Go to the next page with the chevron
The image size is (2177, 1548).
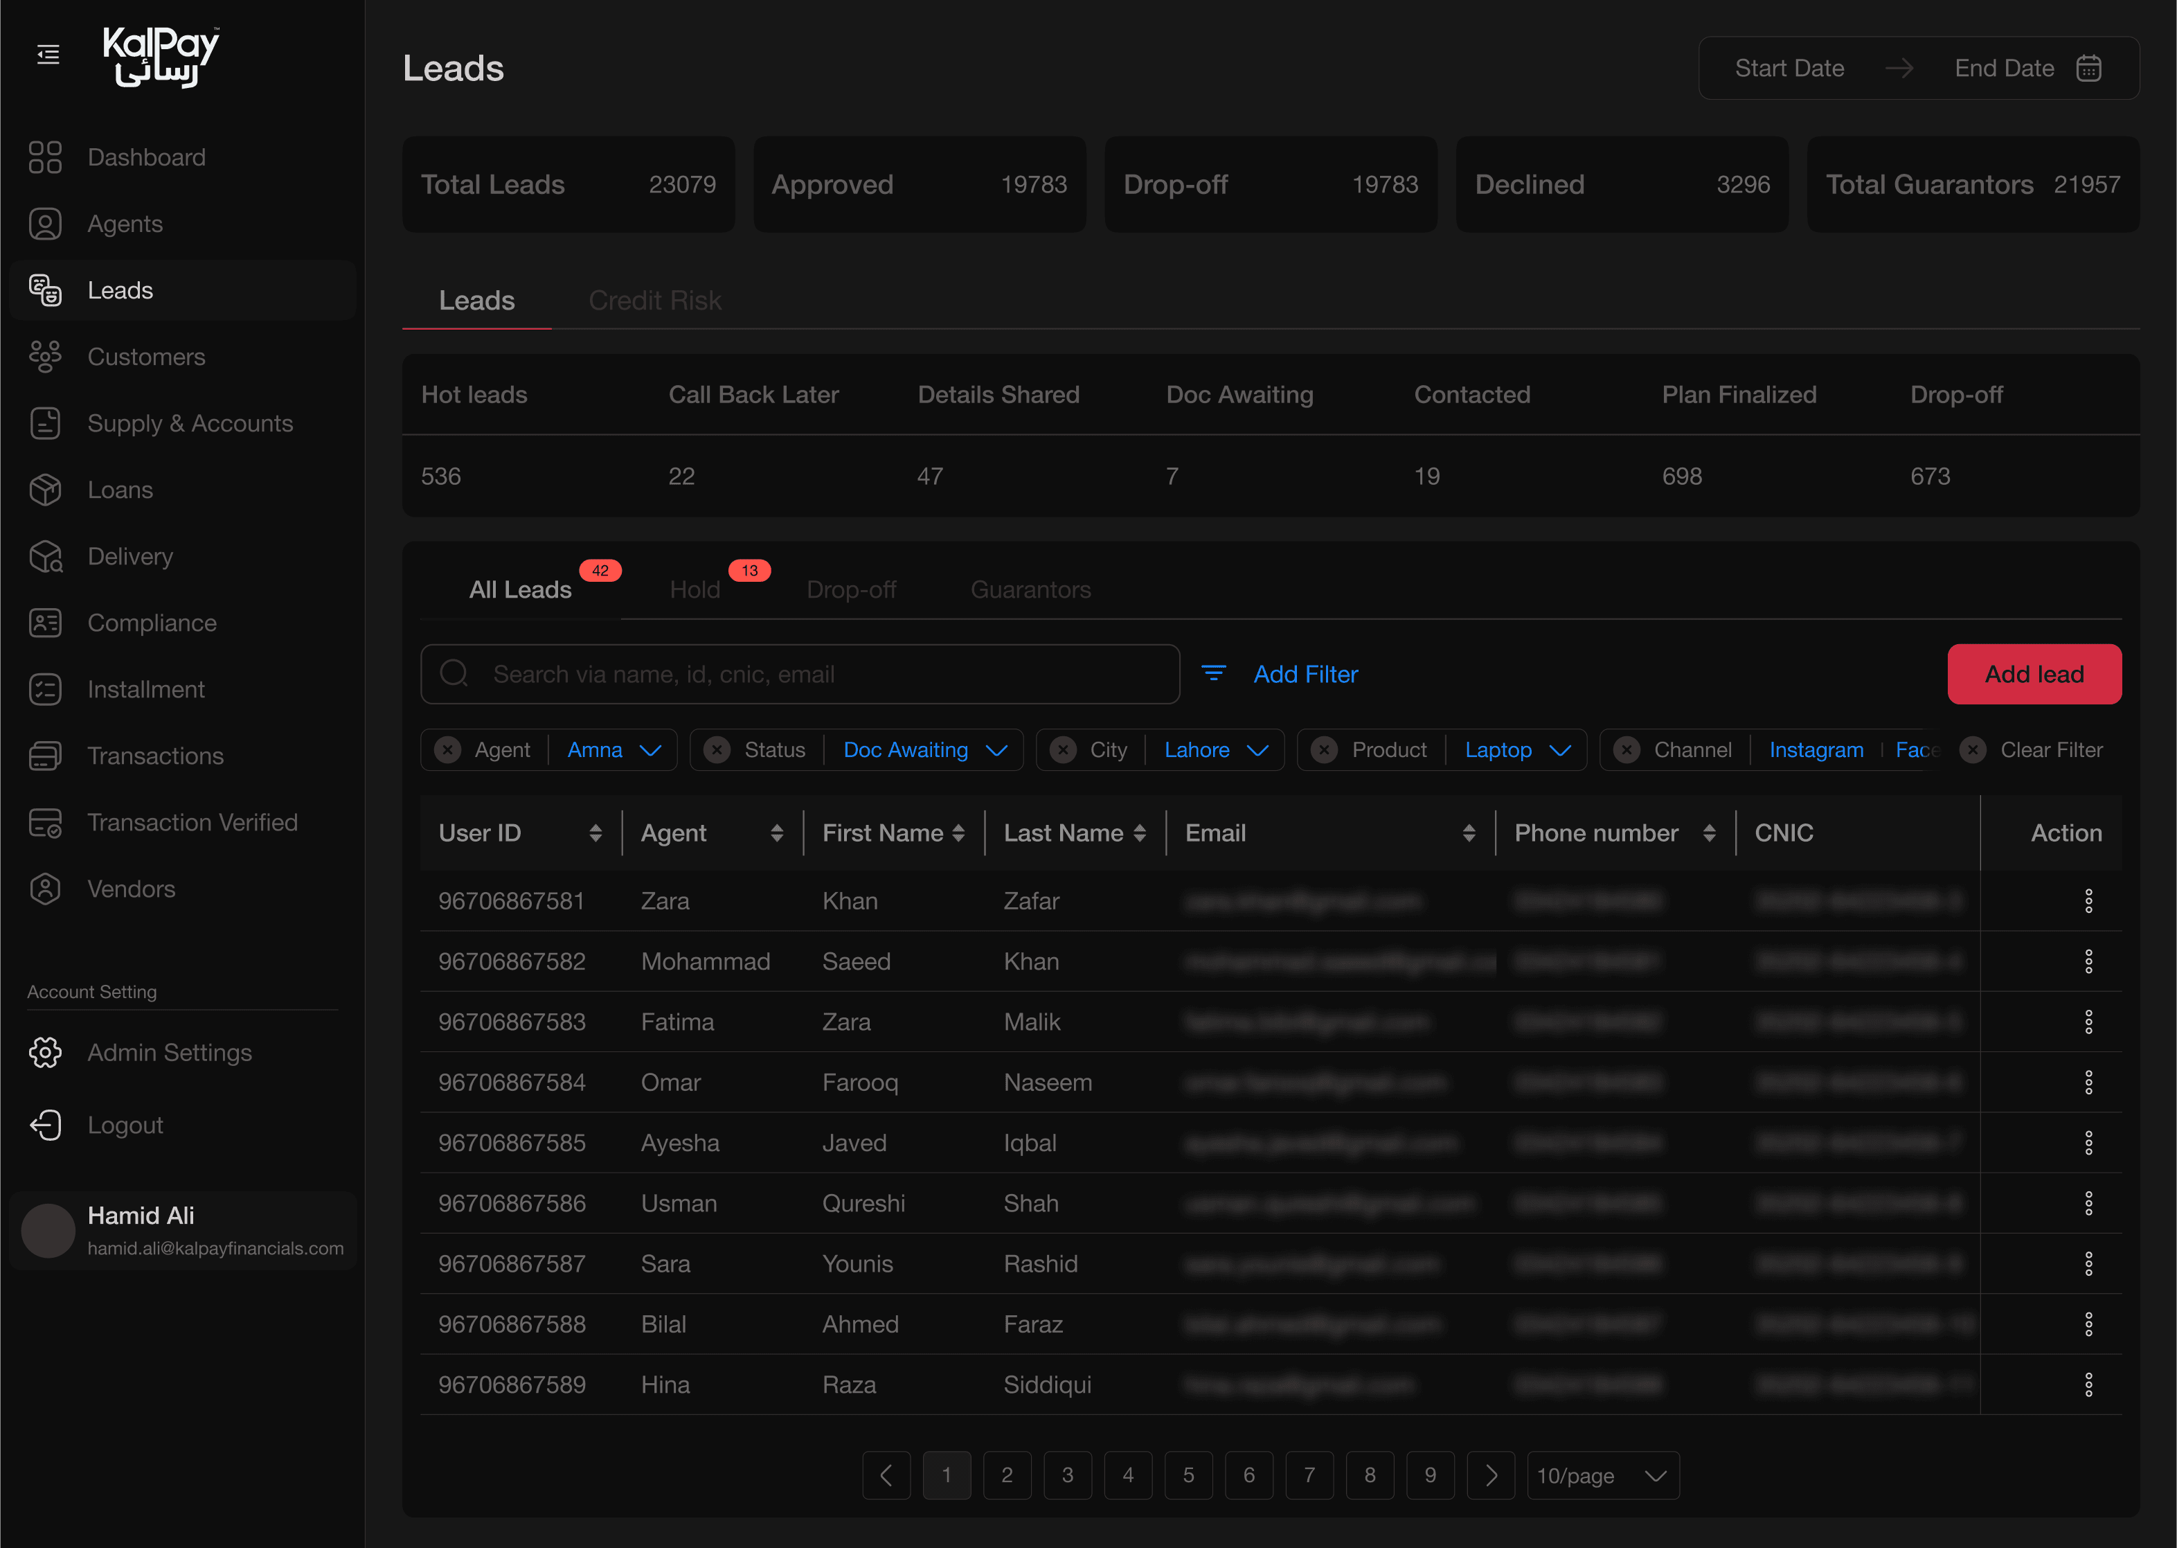(1491, 1475)
